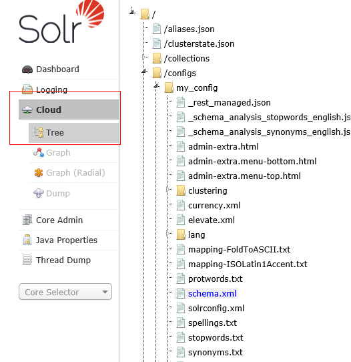Select the Tree submenu item
The width and height of the screenshot is (351, 362).
74,133
